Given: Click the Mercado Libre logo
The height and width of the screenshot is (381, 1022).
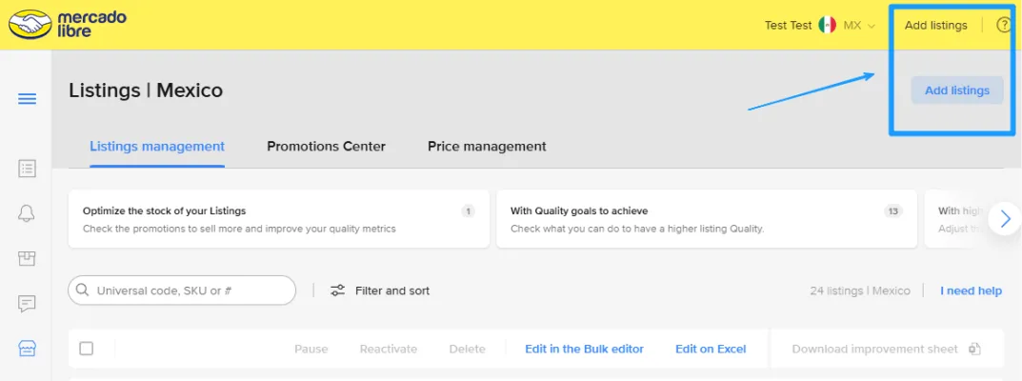Looking at the screenshot, I should coord(67,25).
